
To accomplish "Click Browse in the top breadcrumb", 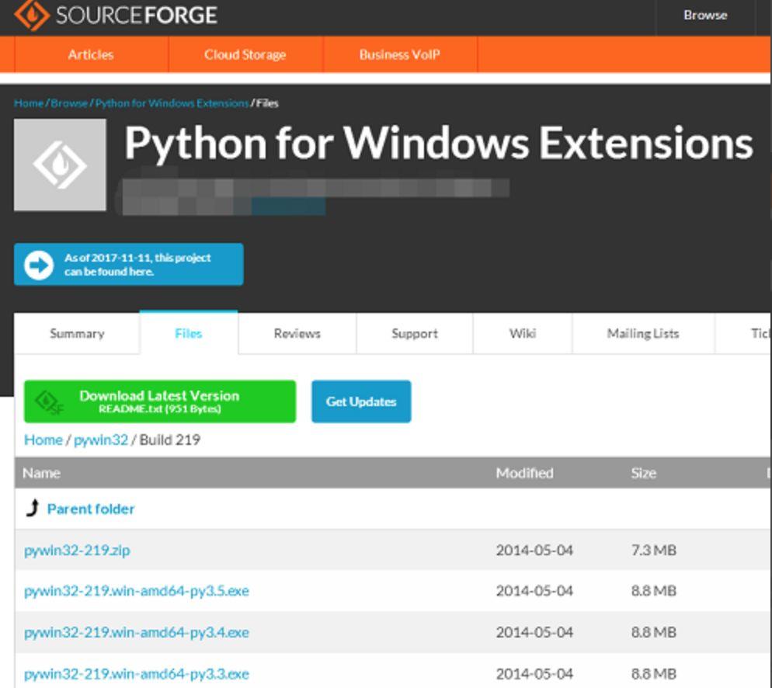I will [x=69, y=103].
